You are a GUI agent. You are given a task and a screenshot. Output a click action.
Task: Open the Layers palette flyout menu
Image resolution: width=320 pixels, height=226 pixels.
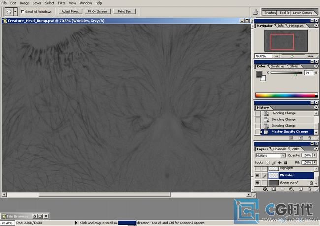[x=316, y=149]
